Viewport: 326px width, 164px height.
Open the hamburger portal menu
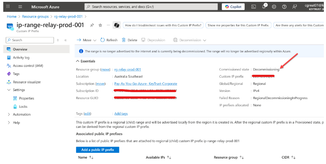pos(20,7)
